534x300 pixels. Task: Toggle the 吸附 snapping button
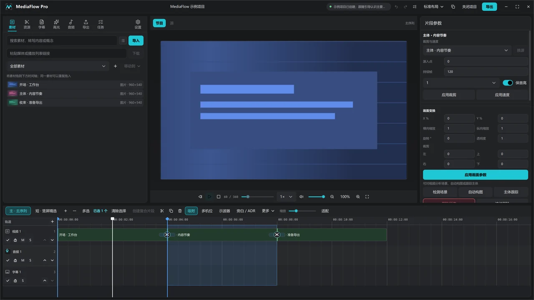[x=191, y=211]
